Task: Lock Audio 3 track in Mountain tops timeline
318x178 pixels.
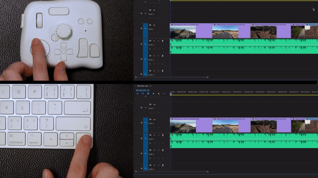Action: click(x=141, y=168)
